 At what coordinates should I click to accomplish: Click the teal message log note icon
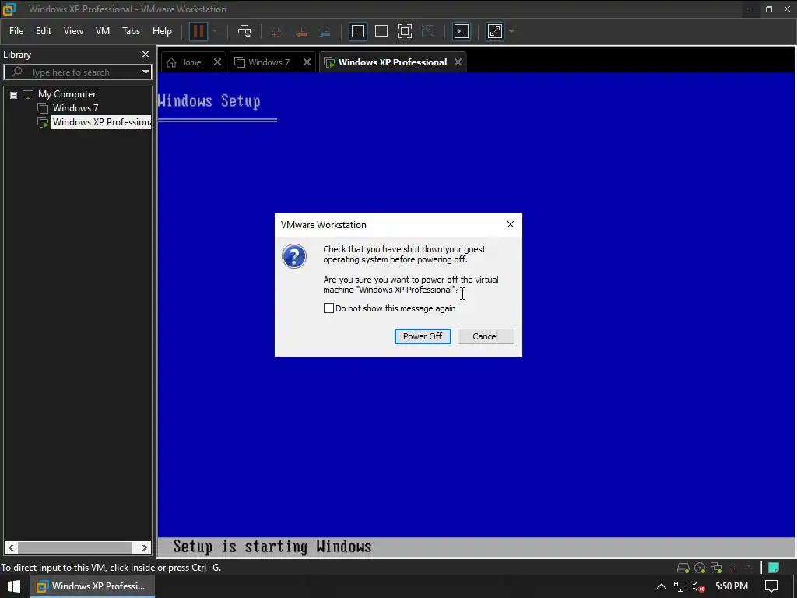coord(774,568)
